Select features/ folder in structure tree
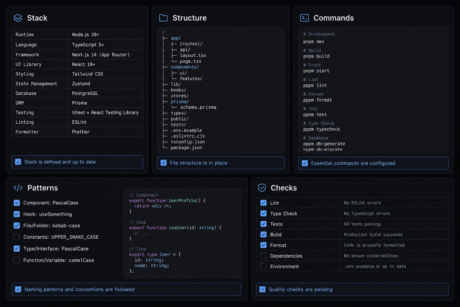460x307 pixels. click(191, 79)
